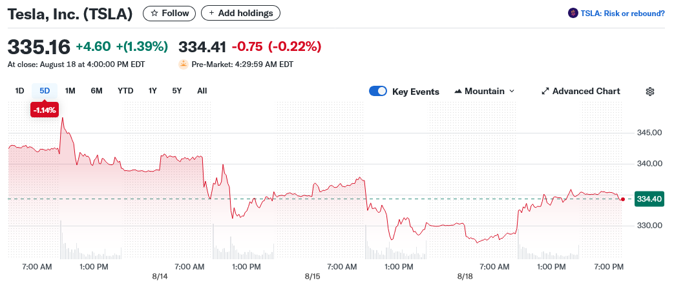The width and height of the screenshot is (674, 285).
Task: Click the 334.41 pre-market price
Action: [x=202, y=47]
